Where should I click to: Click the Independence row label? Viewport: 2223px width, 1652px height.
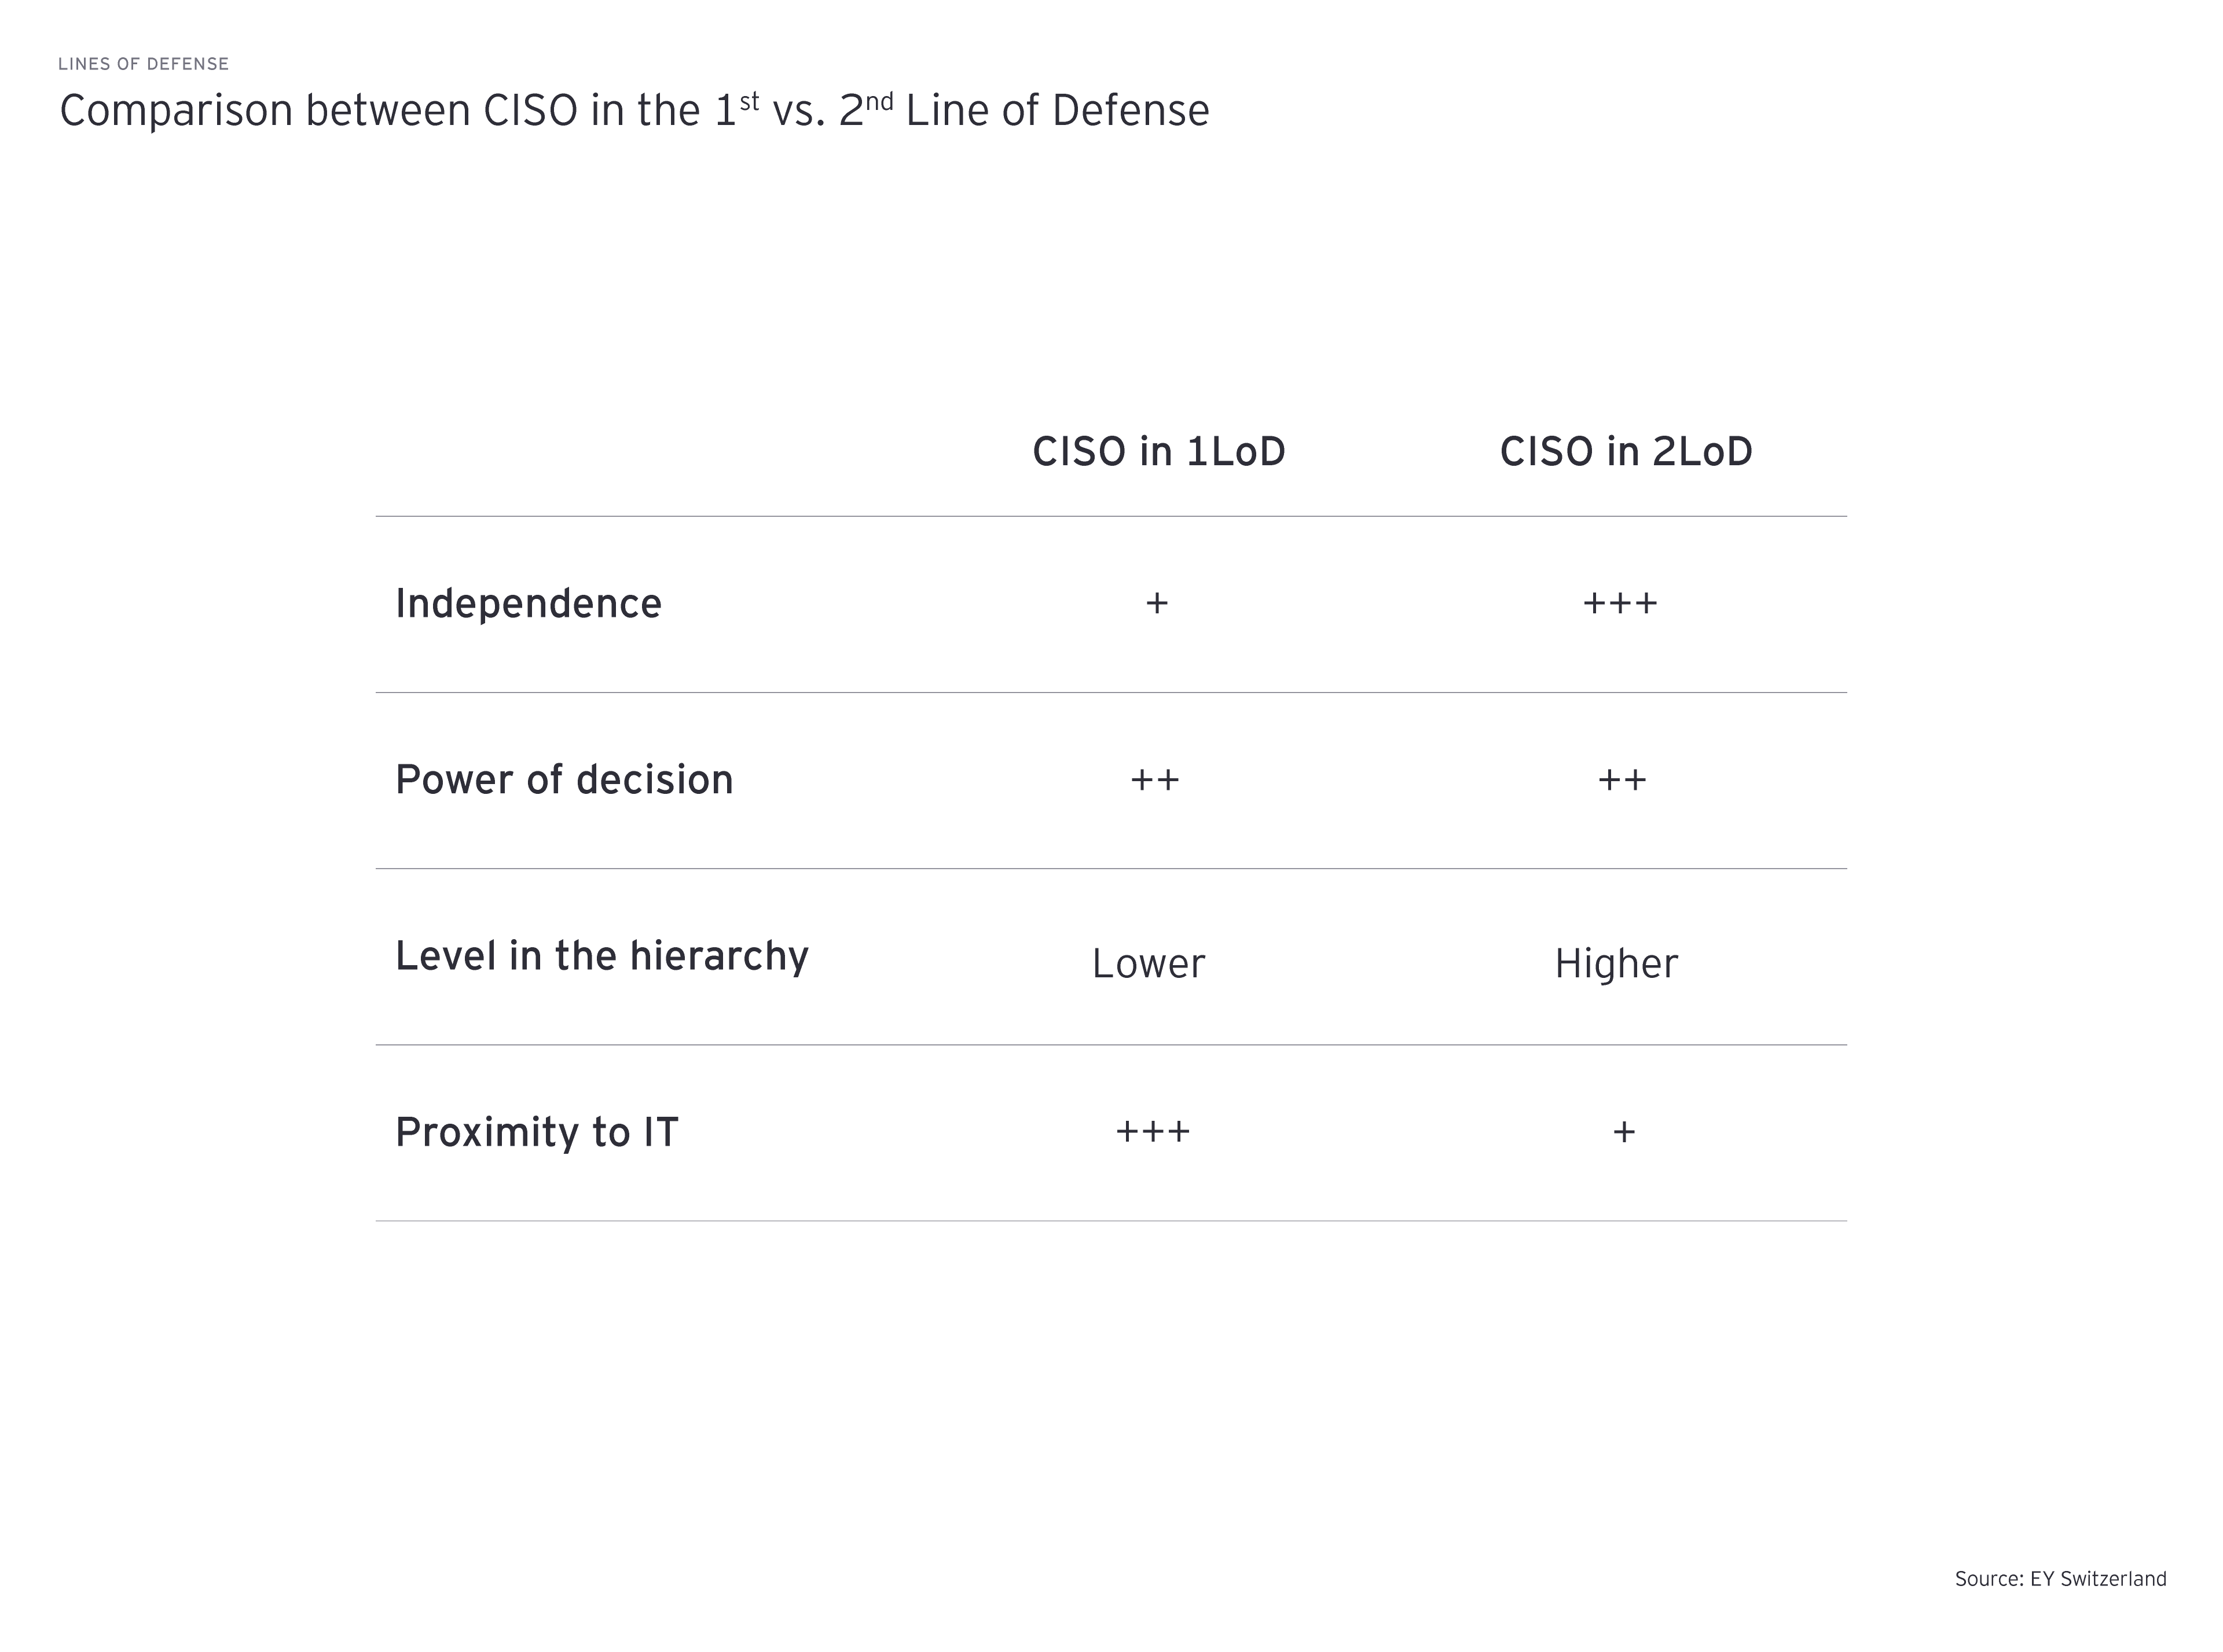tap(528, 604)
